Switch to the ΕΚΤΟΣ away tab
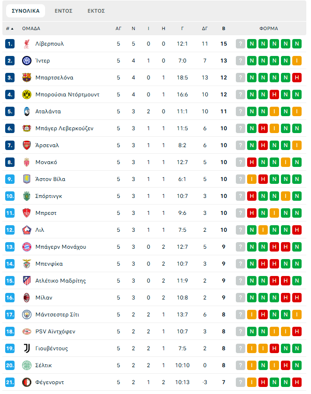Screen dimensions: 311x394 (x=96, y=11)
